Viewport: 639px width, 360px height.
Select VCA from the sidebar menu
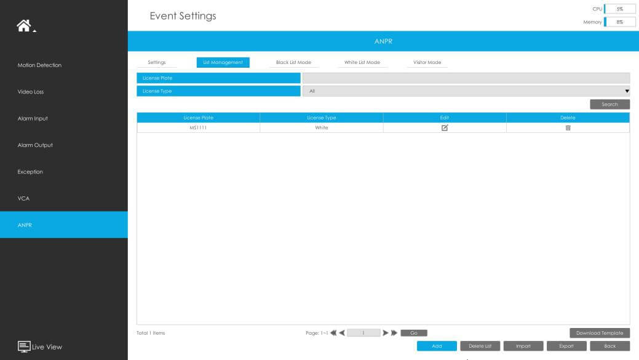pyautogui.click(x=23, y=198)
